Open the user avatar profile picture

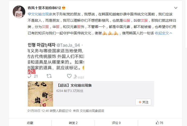pos(19,12)
